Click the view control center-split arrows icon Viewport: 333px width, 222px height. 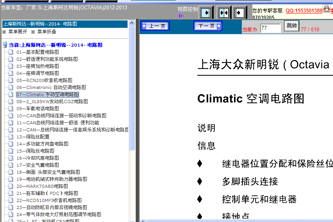(223, 13)
